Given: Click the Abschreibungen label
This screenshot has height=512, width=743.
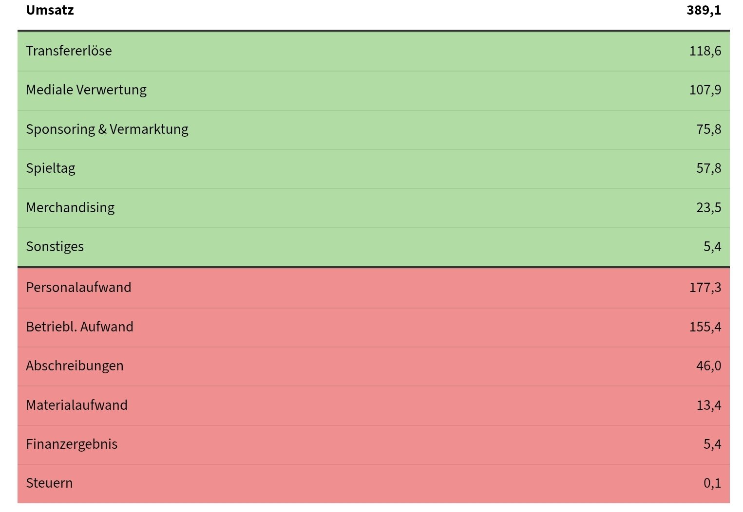Looking at the screenshot, I should 75,366.
